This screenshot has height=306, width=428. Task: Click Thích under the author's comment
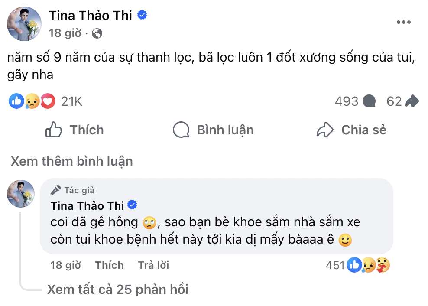pos(109,265)
